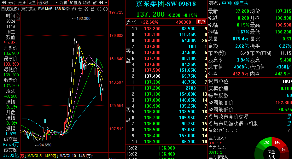This screenshot has height=159, width=292.
Task: Click the 窗 toolbar item
Action: 95,3
